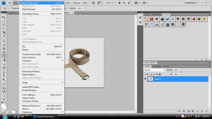Select the Path Selection tool
212x119 pixels.
[4, 79]
